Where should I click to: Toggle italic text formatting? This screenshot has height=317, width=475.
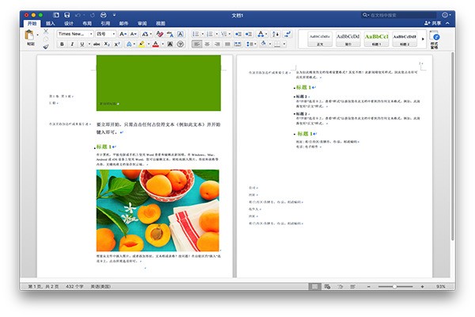[x=71, y=45]
